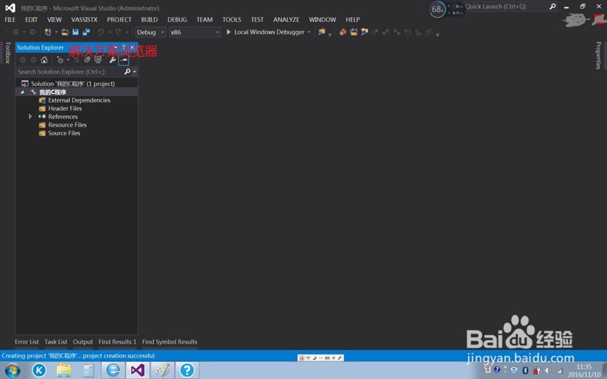
Task: Open the BUILD menu
Action: click(149, 20)
